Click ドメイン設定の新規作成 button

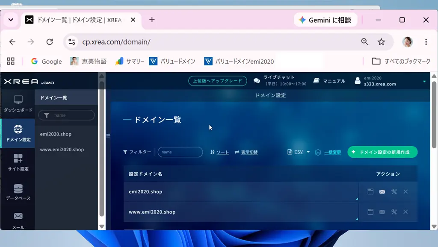coord(382,152)
